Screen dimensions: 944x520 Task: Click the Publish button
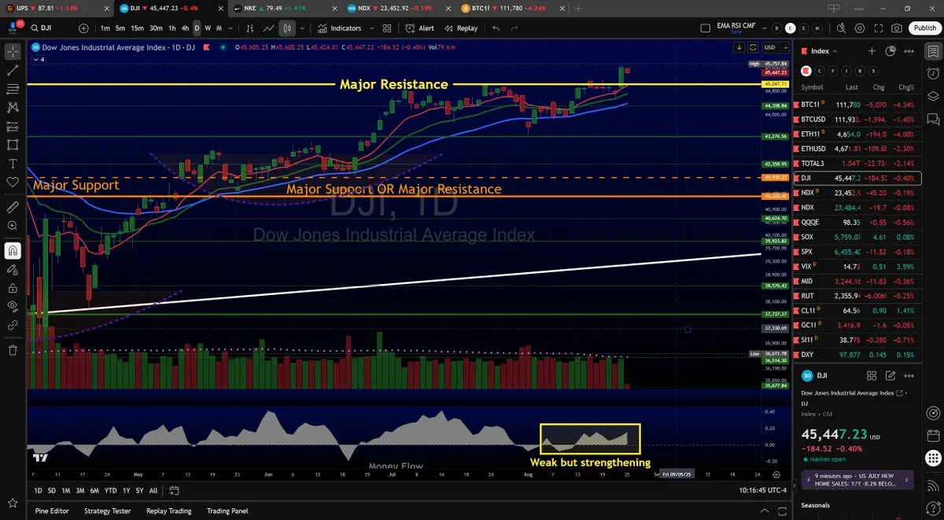pyautogui.click(x=924, y=28)
